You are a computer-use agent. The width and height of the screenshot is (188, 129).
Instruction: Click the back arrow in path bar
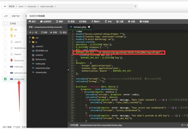5,7
